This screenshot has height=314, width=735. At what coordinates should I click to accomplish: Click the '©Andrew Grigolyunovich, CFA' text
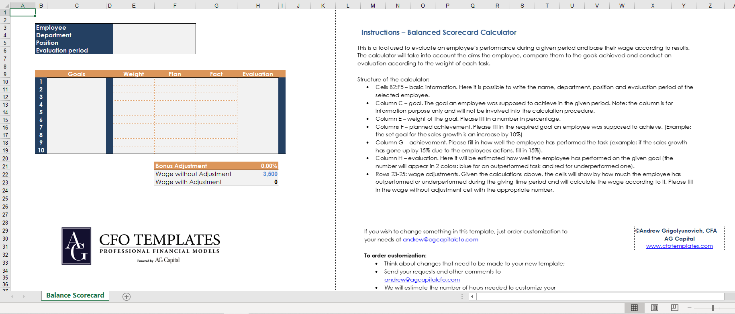(x=676, y=231)
